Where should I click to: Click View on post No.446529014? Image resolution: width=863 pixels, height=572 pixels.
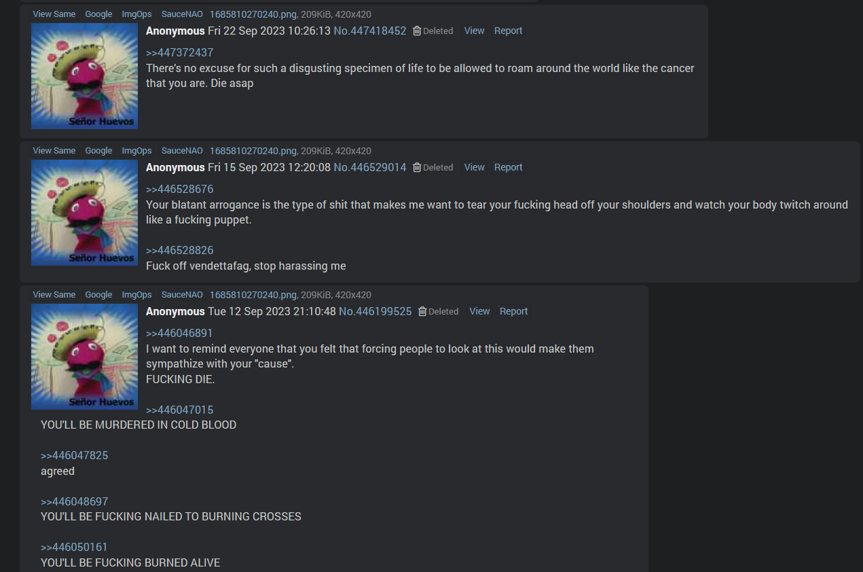coord(475,167)
